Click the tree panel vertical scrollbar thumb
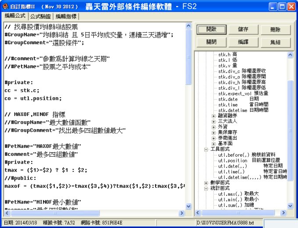Viewport: 298px width, 228px height. click(x=290, y=130)
